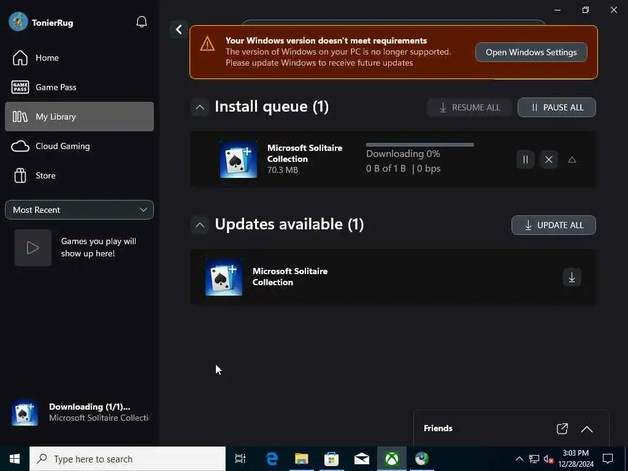
Task: Open Solitaire thumbnail in Updates available
Action: (224, 277)
